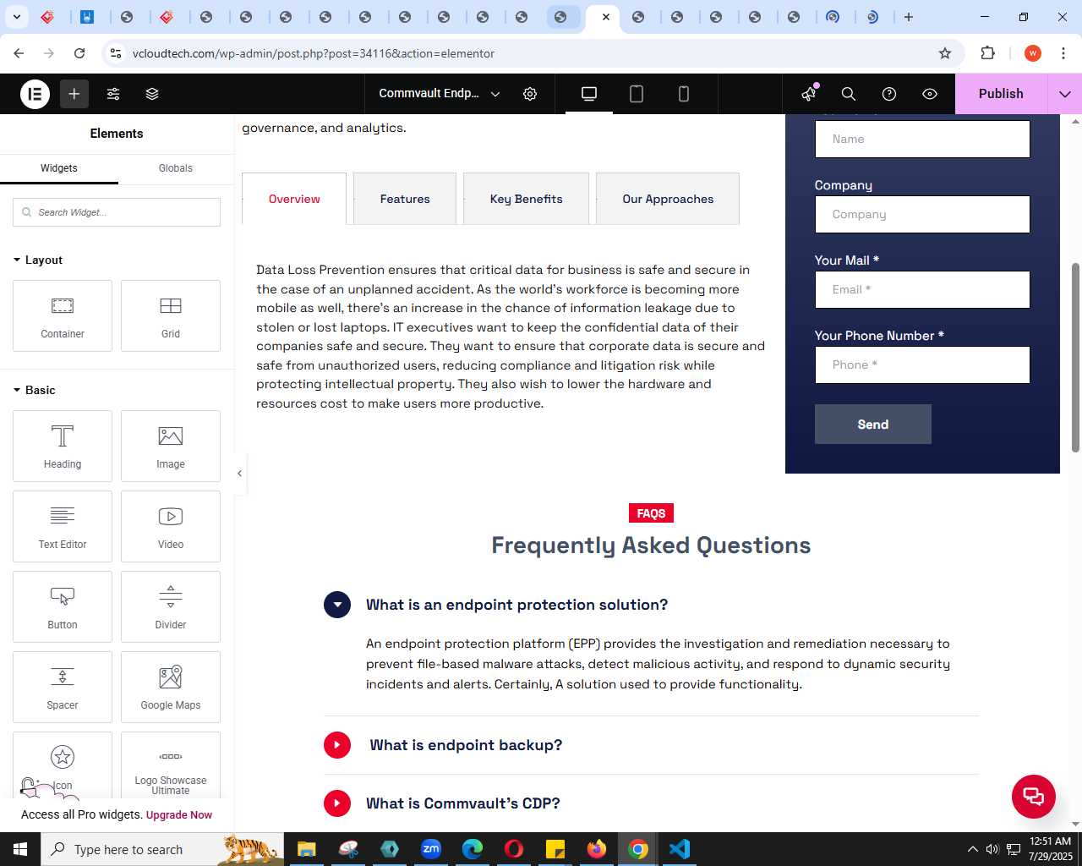Image resolution: width=1082 pixels, height=866 pixels.
Task: Open the Features tab
Action: click(x=405, y=199)
